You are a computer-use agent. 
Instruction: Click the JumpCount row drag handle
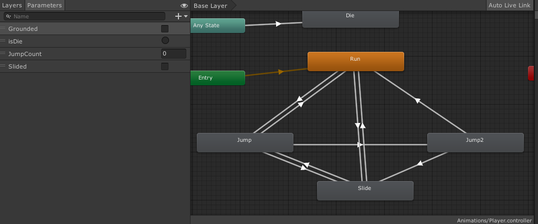point(3,53)
